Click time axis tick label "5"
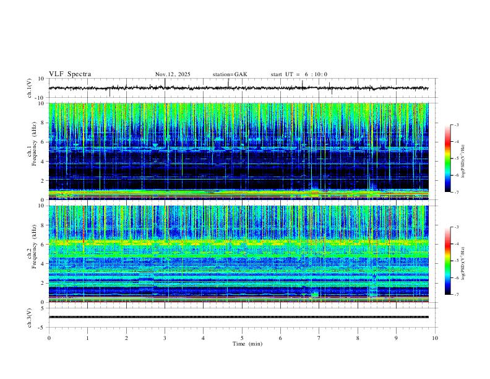This screenshot has width=490, height=379. click(242, 338)
